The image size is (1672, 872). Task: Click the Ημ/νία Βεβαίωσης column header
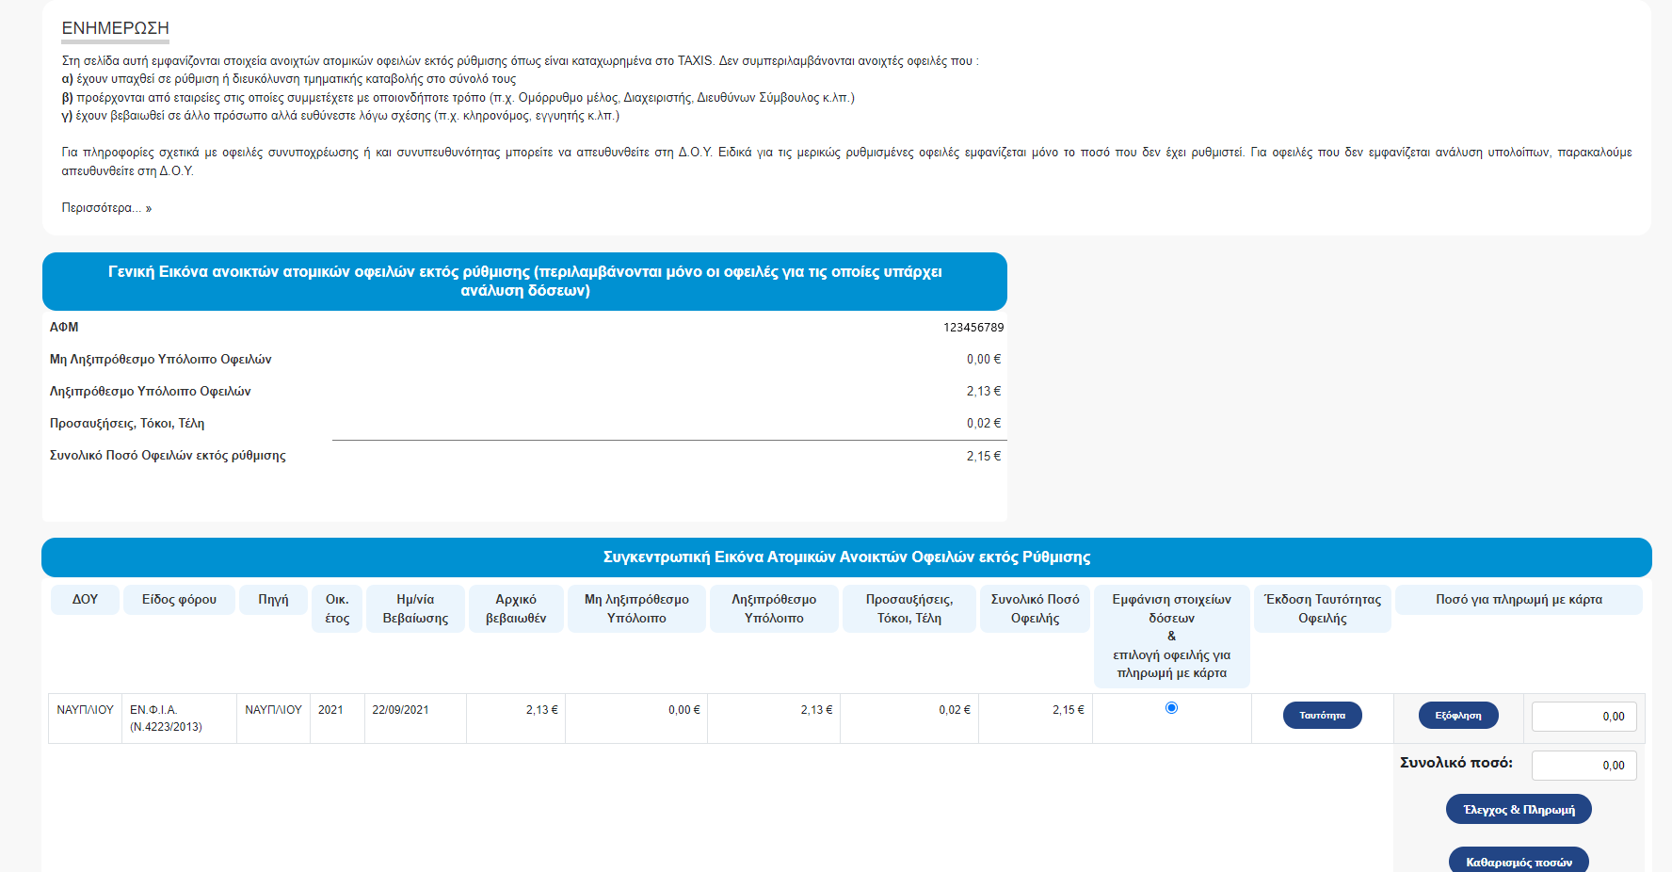tap(415, 609)
